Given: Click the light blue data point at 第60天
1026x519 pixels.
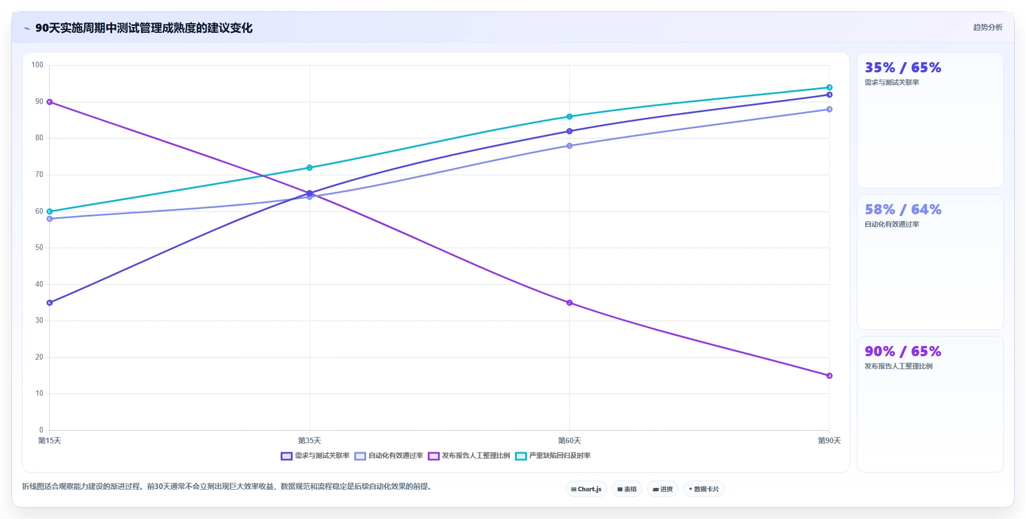Looking at the screenshot, I should click(x=569, y=146).
